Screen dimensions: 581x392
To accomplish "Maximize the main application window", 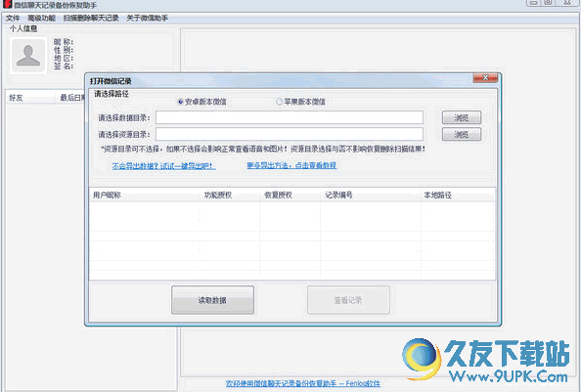I will point(548,3).
